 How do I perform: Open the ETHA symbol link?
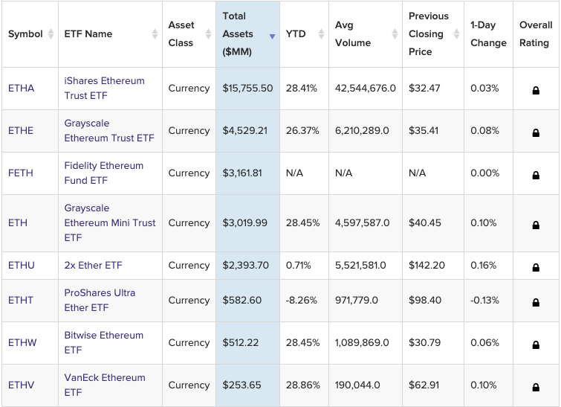[21, 89]
